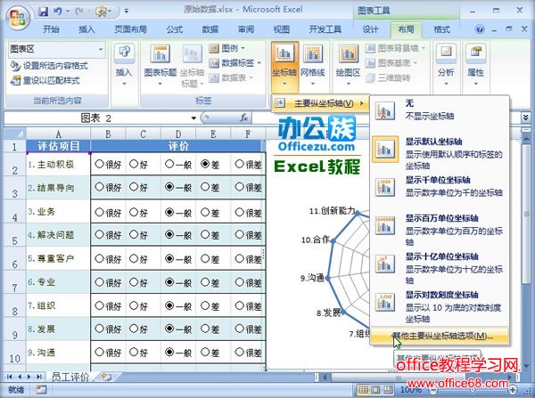Expand the 图例 (Legend) dropdown
535x398 pixels.
pyautogui.click(x=243, y=48)
